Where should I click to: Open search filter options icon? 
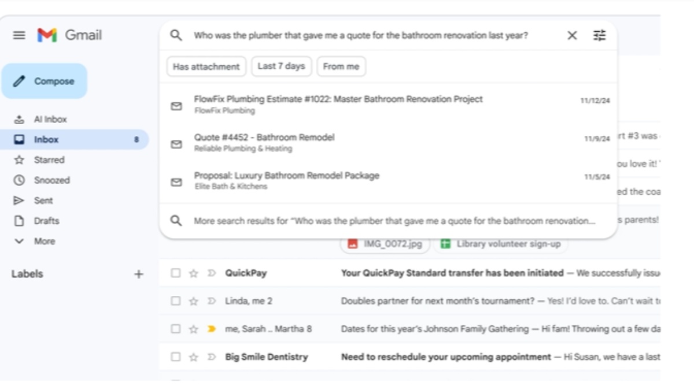click(x=600, y=36)
